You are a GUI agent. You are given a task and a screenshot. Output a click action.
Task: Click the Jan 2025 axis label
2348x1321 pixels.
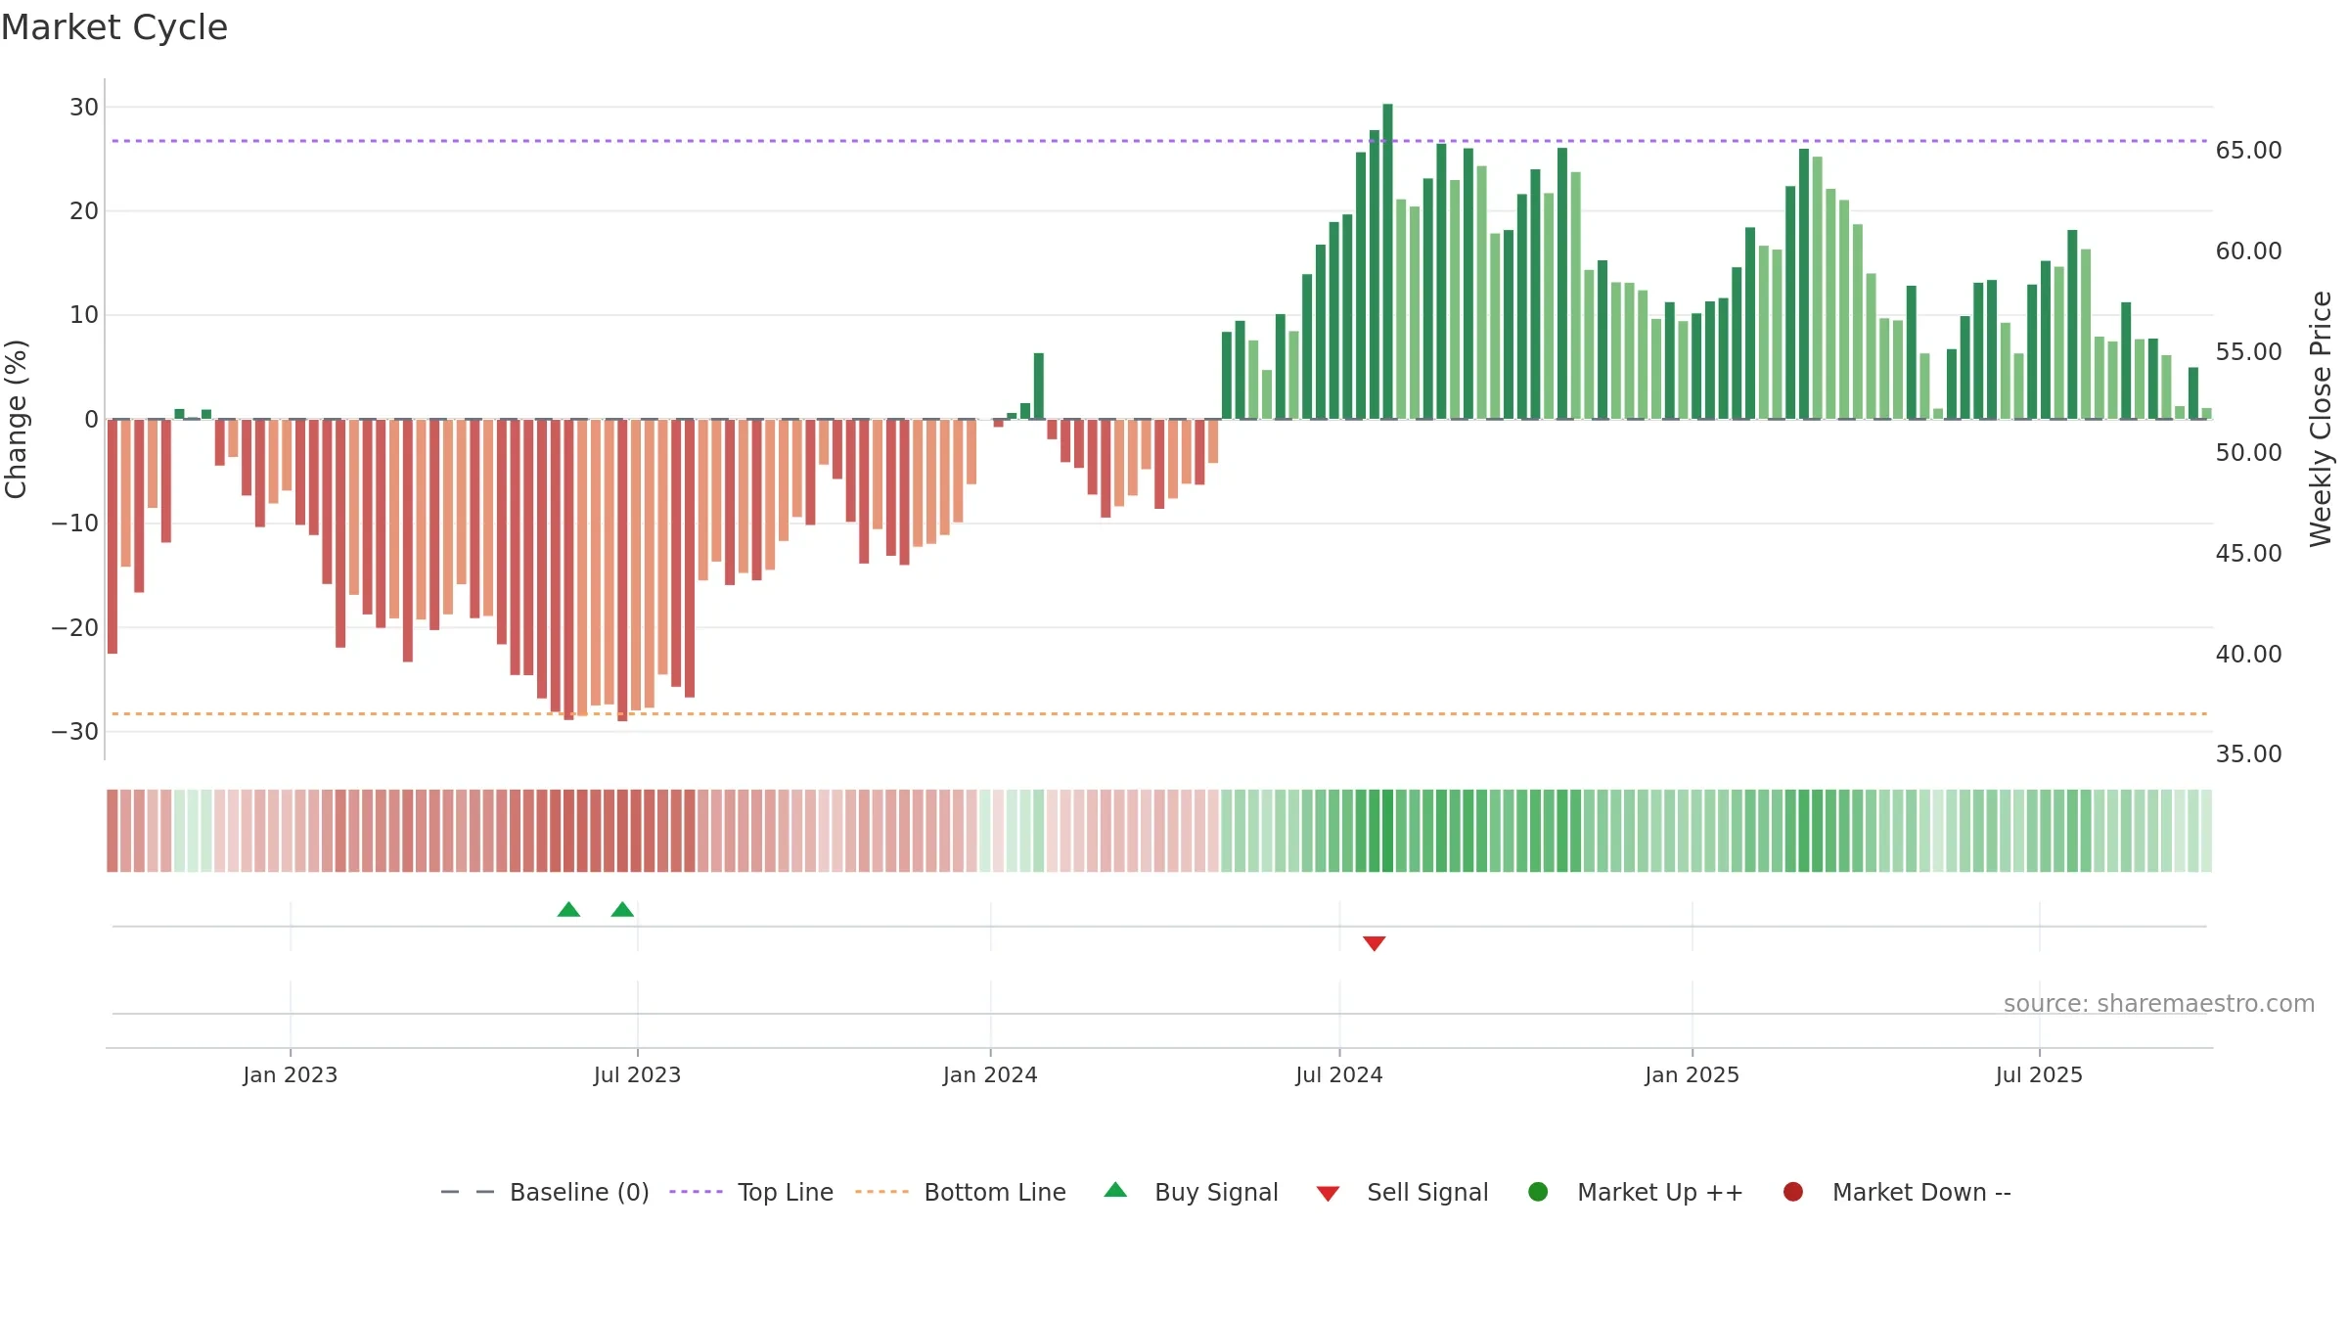pos(1693,1075)
